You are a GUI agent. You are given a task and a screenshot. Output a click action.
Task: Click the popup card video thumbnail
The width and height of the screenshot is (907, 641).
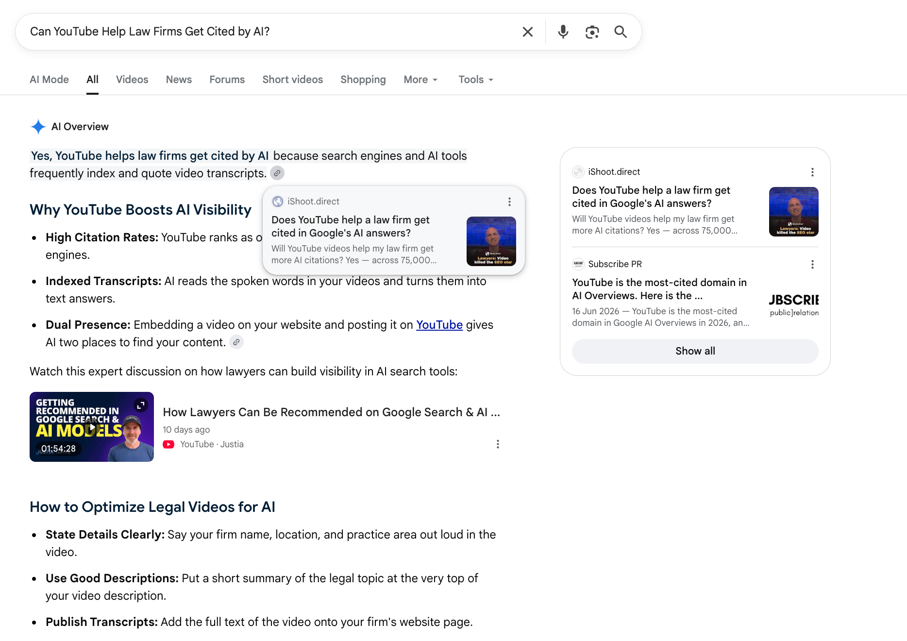pos(491,241)
